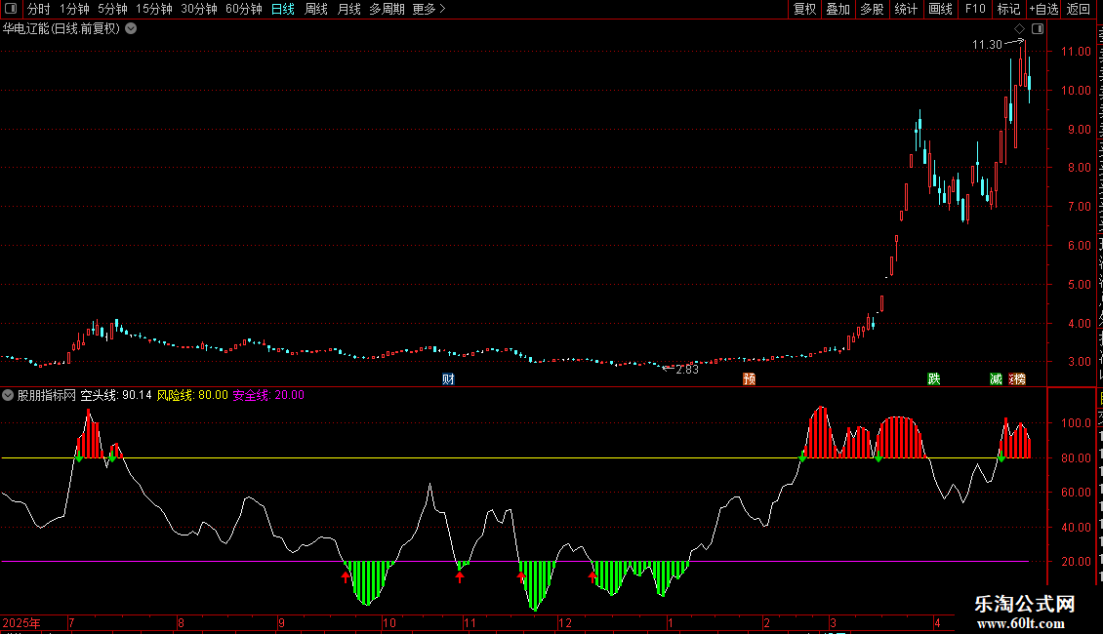This screenshot has height=634, width=1103.
Task: Click month 12 on the time axis
Action: point(565,622)
